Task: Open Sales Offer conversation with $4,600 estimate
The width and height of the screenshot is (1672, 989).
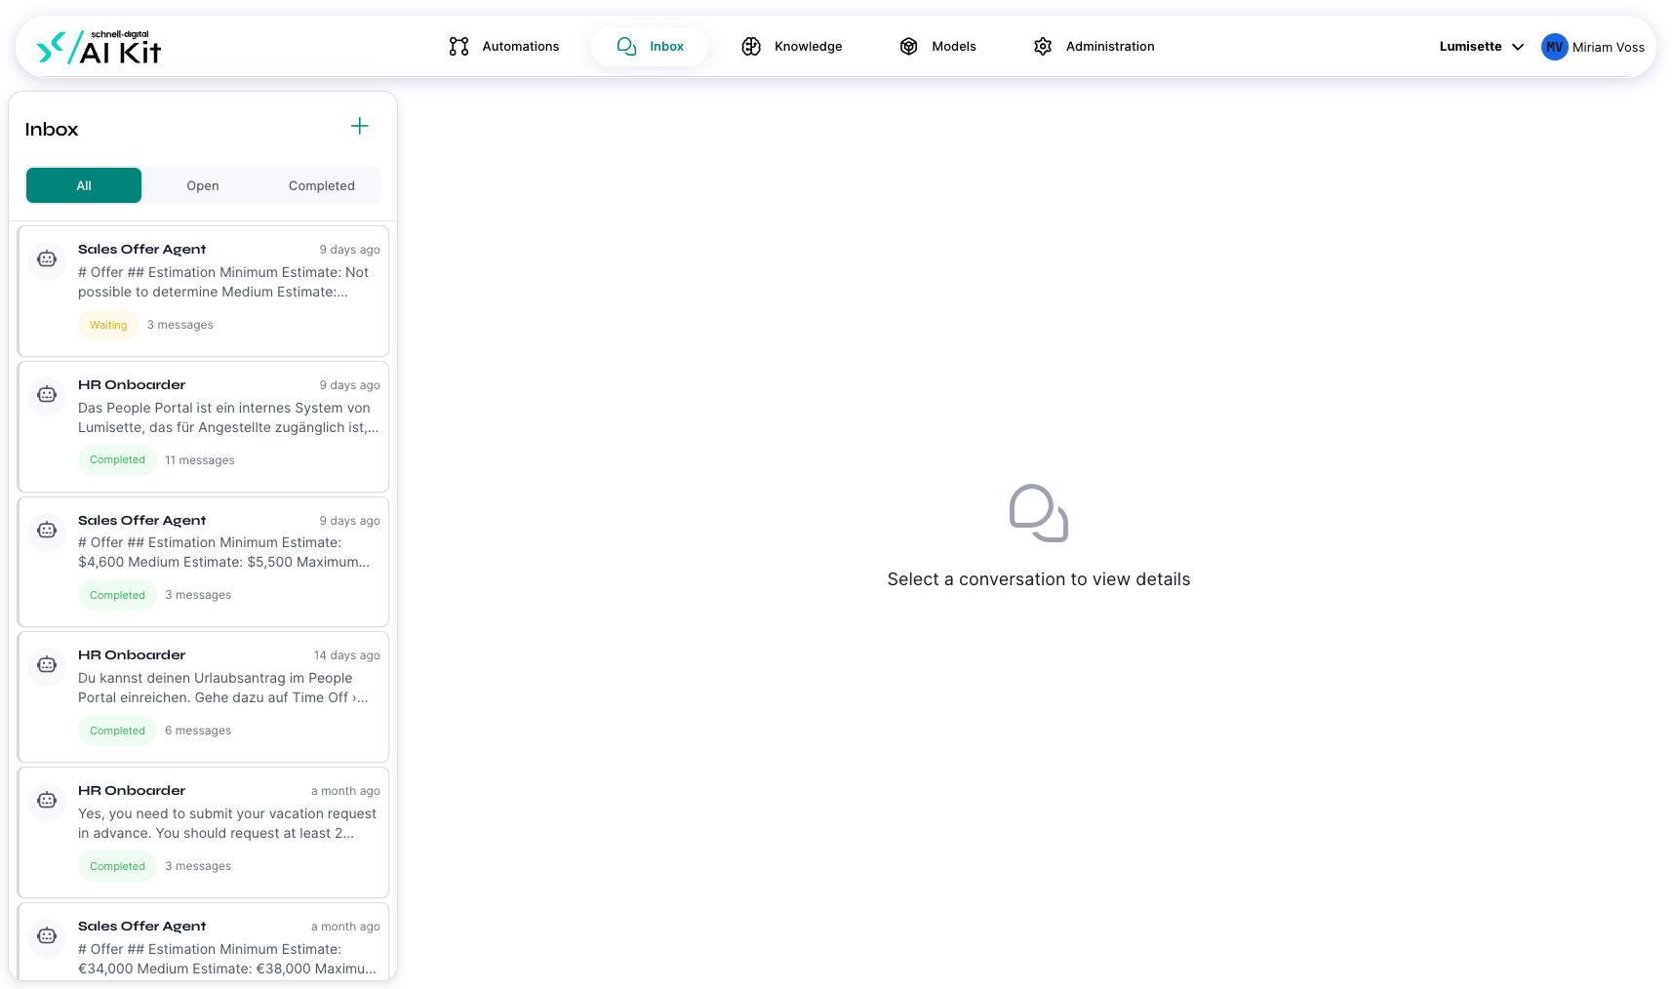Action: (x=203, y=562)
